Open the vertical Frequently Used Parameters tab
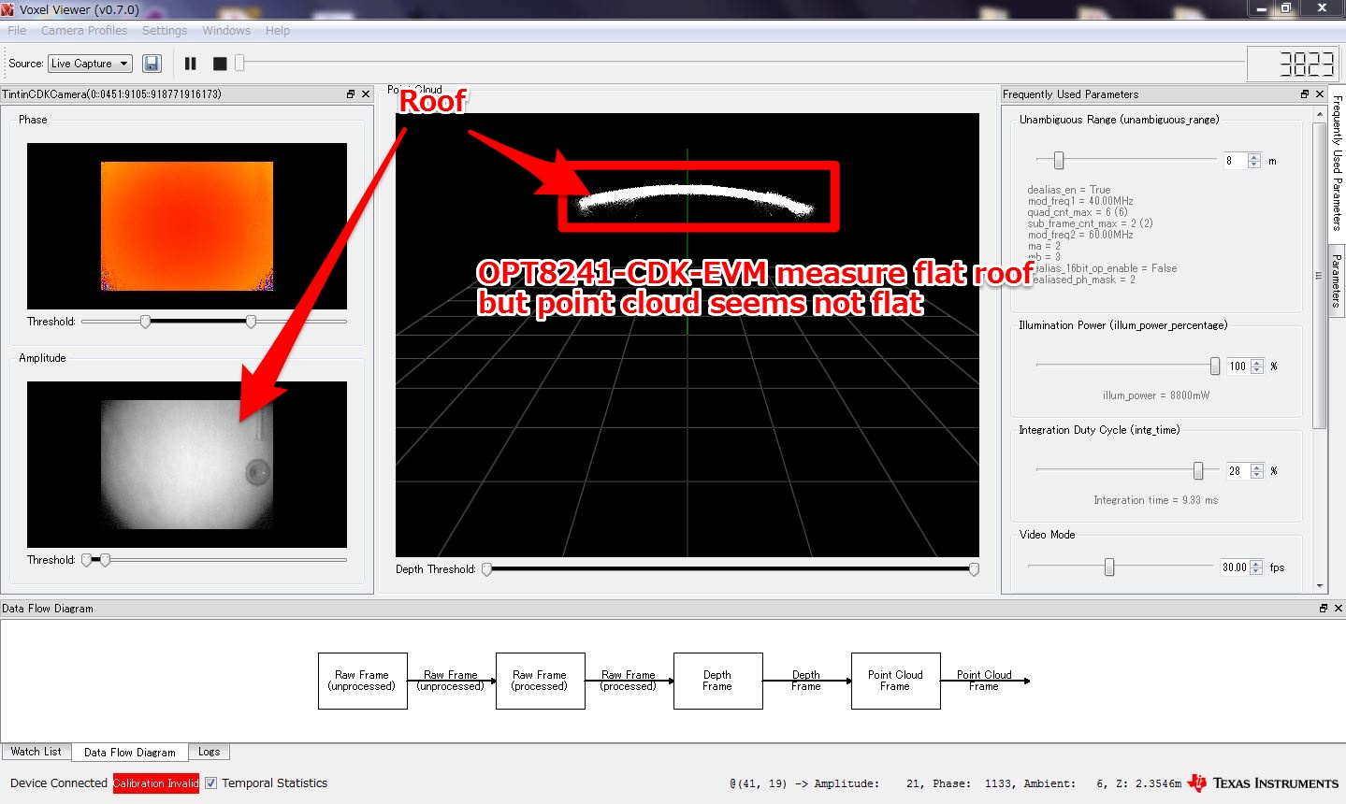 tap(1337, 164)
